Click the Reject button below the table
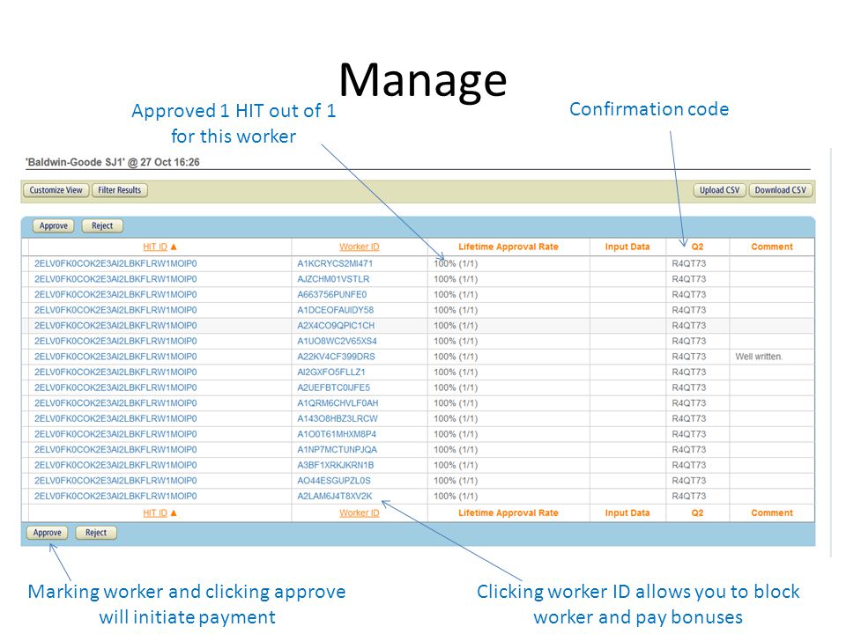The image size is (846, 634). tap(95, 533)
